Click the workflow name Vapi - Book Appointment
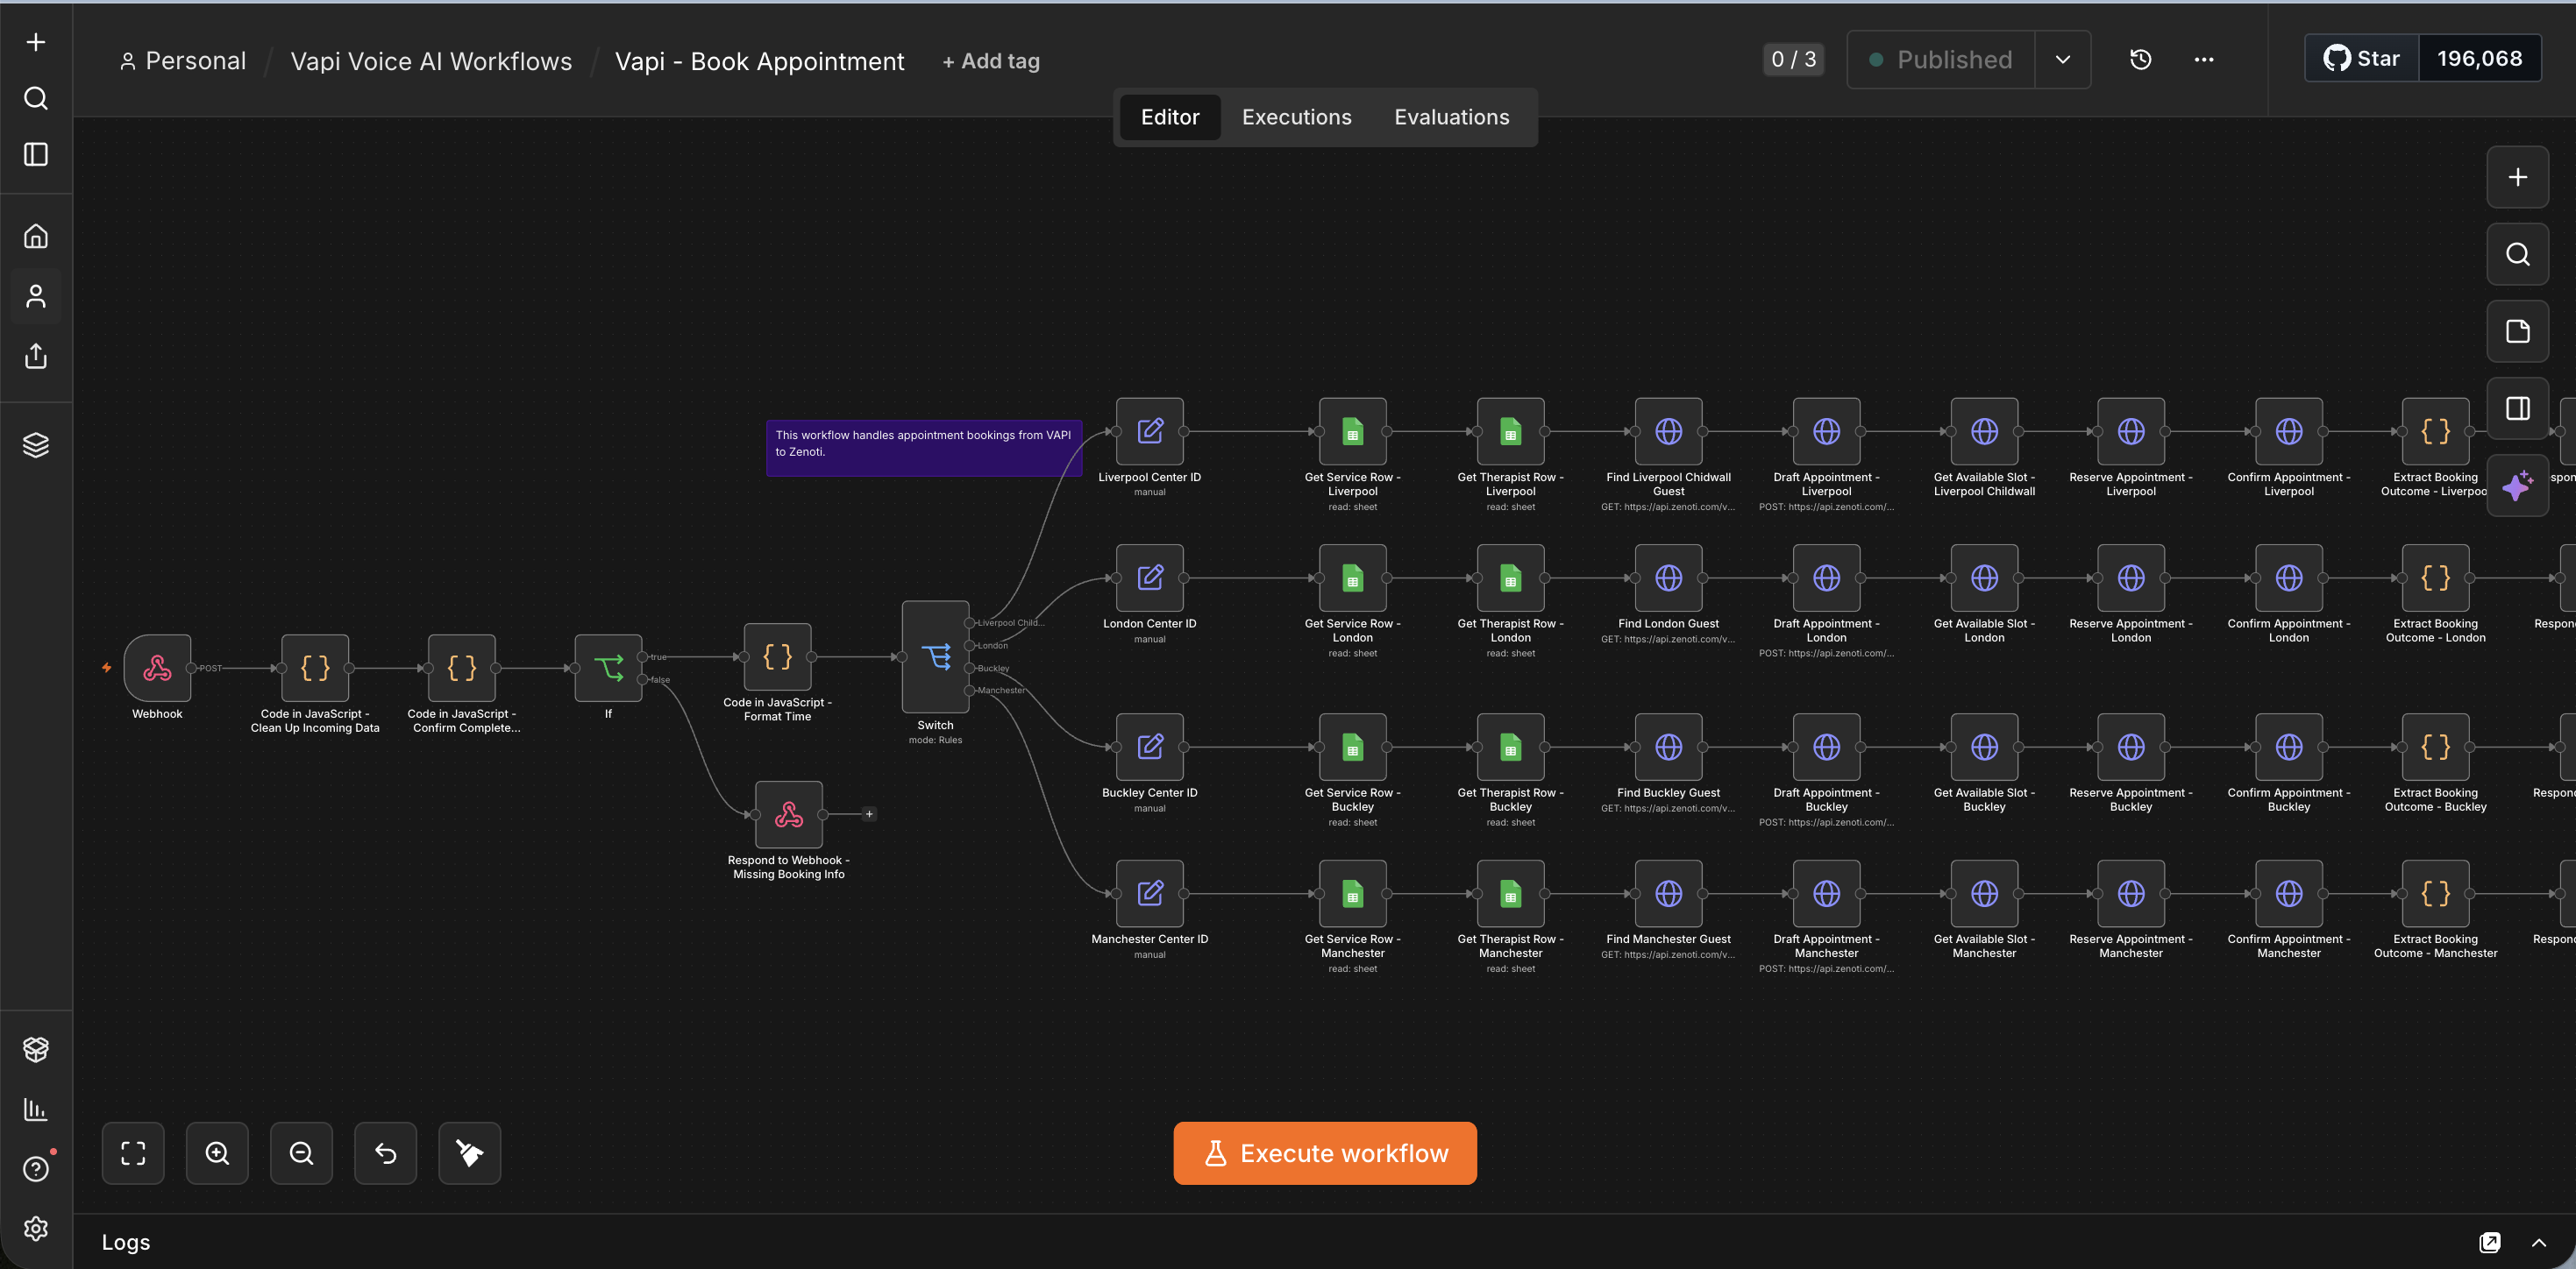Viewport: 2576px width, 1269px height. coord(759,61)
